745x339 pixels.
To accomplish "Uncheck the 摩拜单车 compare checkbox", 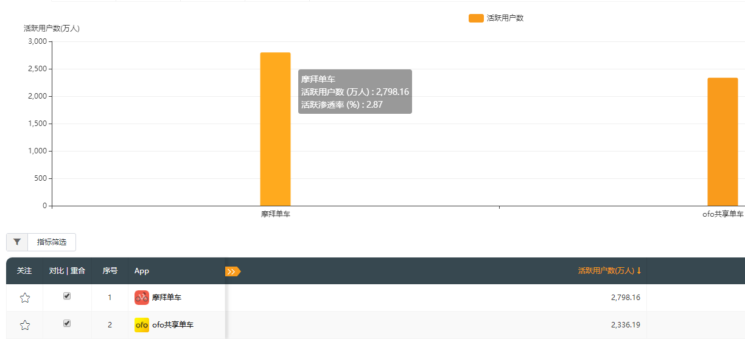I will pos(67,296).
